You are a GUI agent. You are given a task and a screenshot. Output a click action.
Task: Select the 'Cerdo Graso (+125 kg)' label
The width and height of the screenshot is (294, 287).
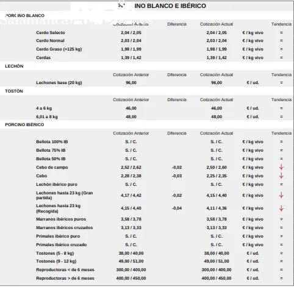pyautogui.click(x=59, y=49)
